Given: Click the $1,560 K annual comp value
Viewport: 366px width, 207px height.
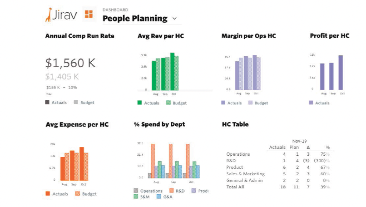Looking at the screenshot, I should tap(70, 63).
